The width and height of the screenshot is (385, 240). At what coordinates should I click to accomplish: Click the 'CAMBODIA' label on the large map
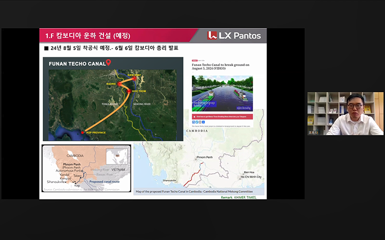(197, 131)
